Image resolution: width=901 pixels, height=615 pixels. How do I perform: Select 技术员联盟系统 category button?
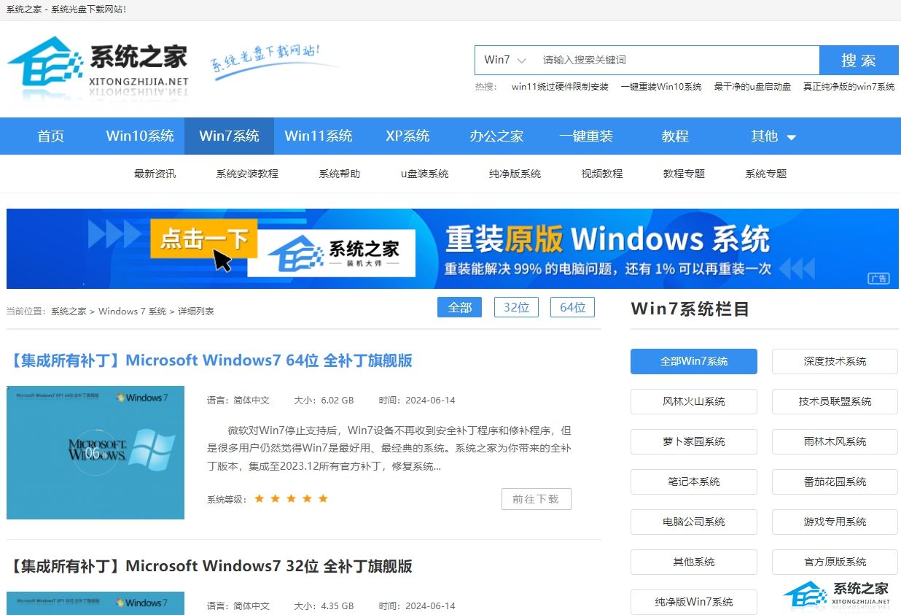[x=835, y=401]
